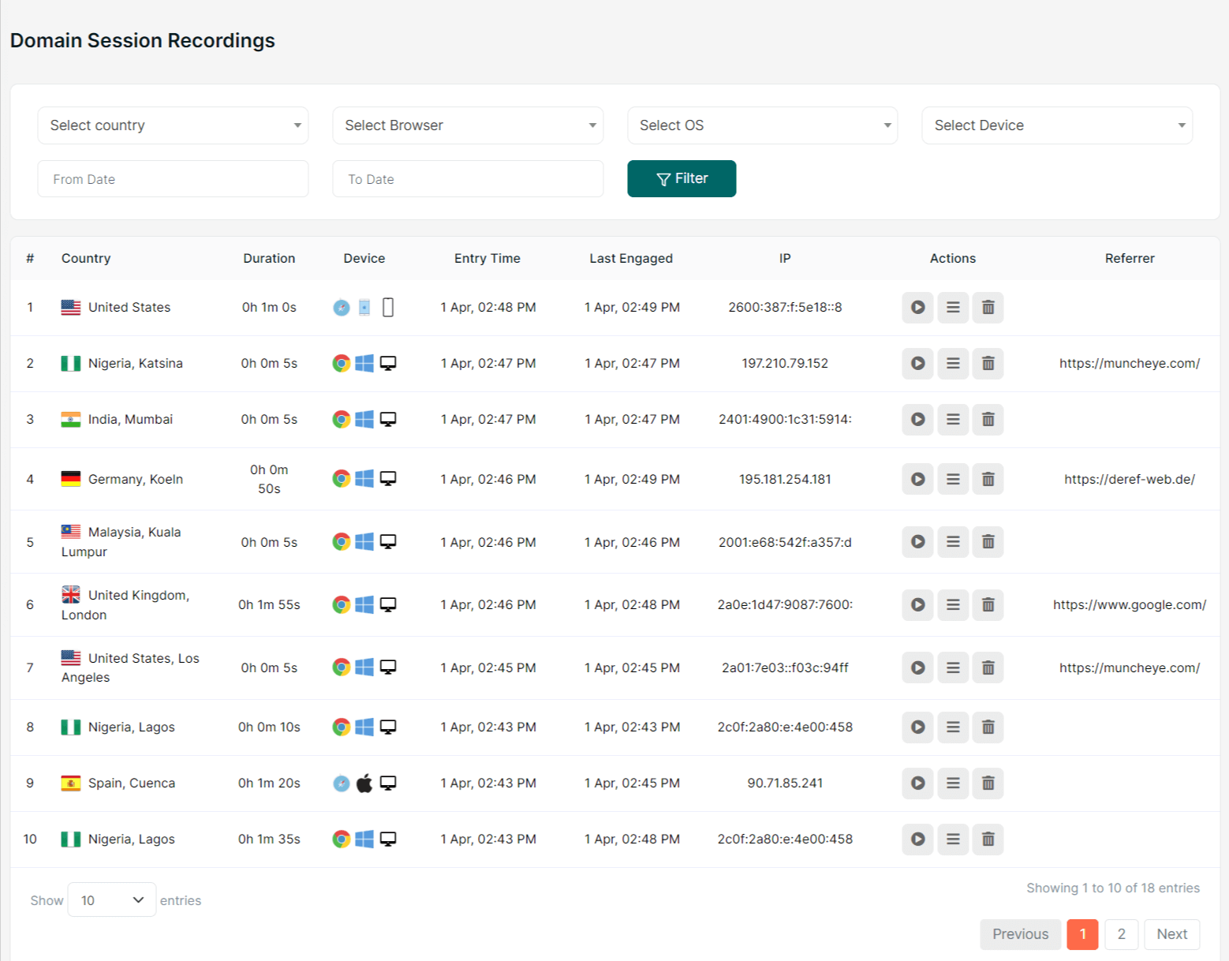Play the Spain, Cuenca session recording
Screen dimensions: 1229x961
tap(917, 783)
